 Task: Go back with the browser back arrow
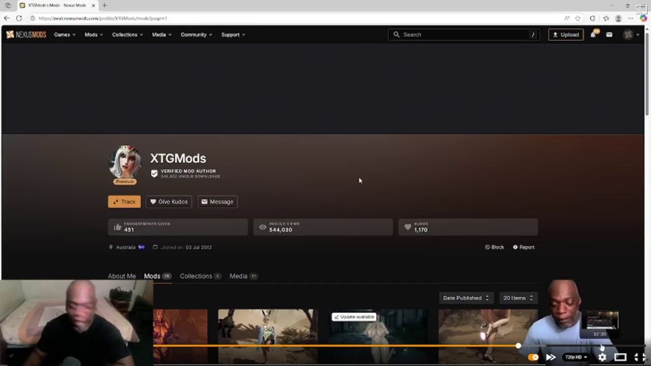click(7, 18)
